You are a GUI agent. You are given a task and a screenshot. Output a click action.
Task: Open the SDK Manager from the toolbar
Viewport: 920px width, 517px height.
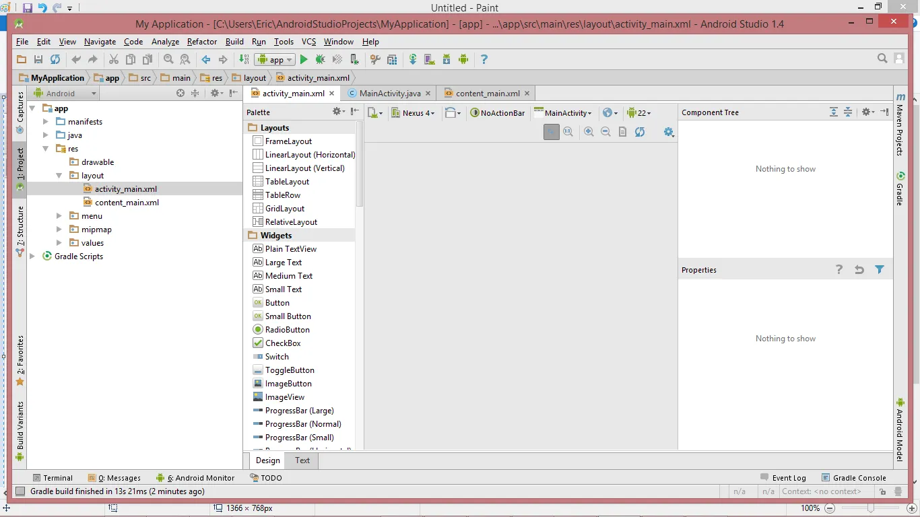click(x=447, y=59)
